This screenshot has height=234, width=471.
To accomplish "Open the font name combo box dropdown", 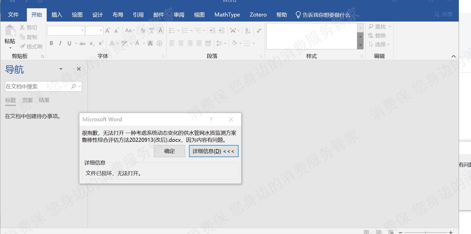I will coord(83,31).
